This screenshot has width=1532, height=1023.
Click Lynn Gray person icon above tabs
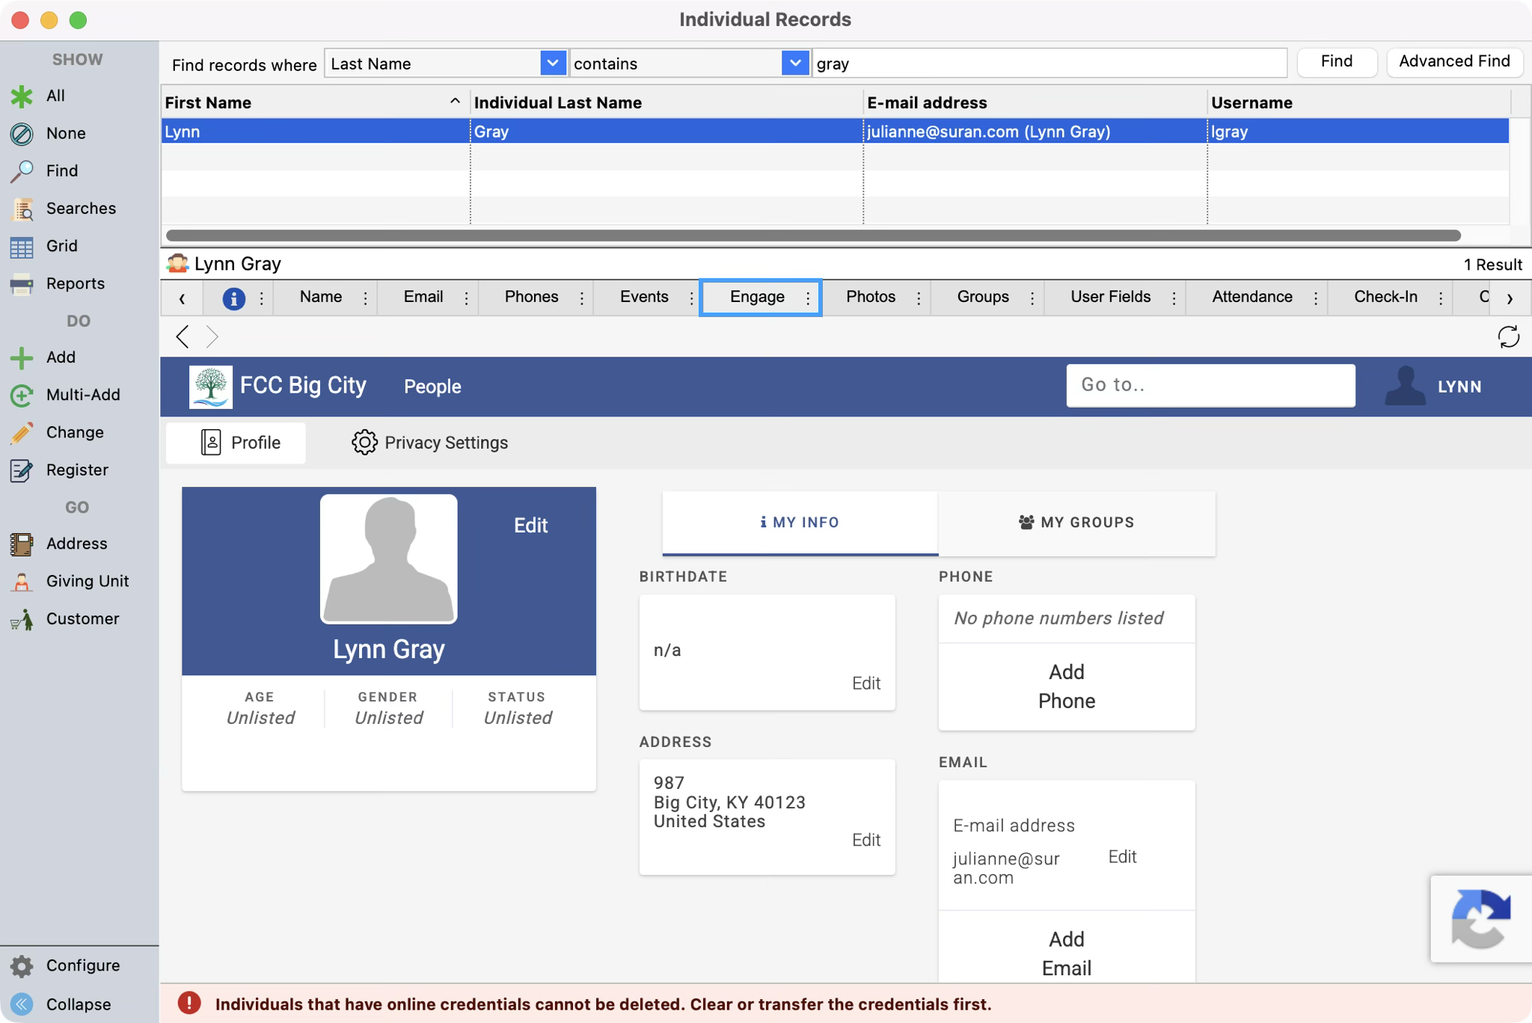tap(177, 263)
